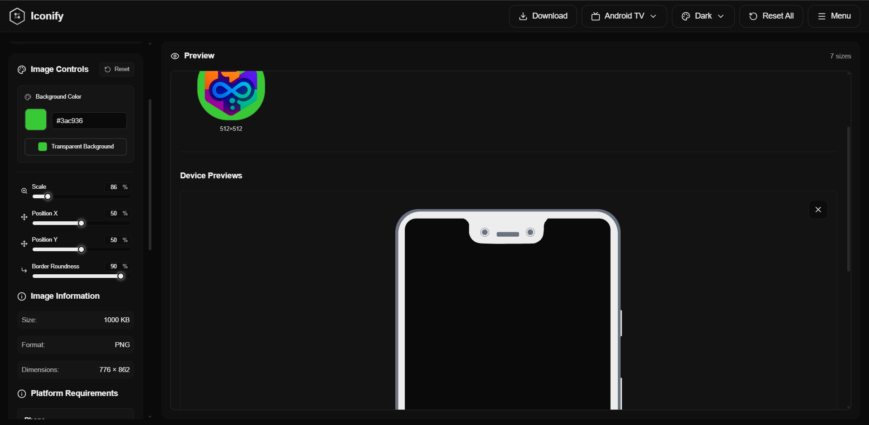Click the corner arrow icon beside Border Roundness
This screenshot has height=425, width=869.
(x=24, y=270)
